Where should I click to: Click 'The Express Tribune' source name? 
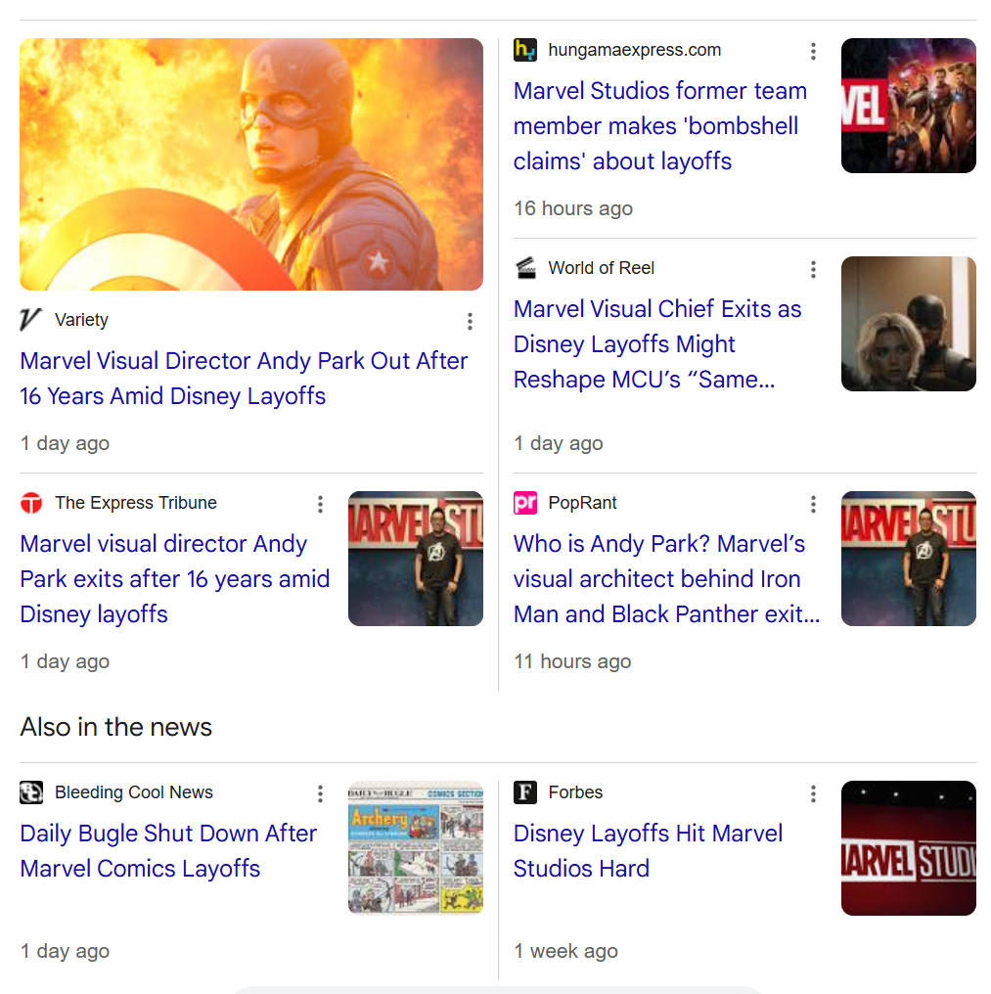pos(136,503)
